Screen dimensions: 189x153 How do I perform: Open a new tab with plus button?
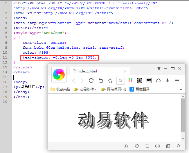(x=135, y=71)
